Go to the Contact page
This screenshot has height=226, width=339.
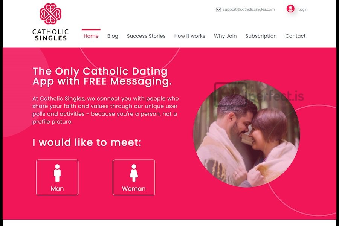click(x=295, y=36)
